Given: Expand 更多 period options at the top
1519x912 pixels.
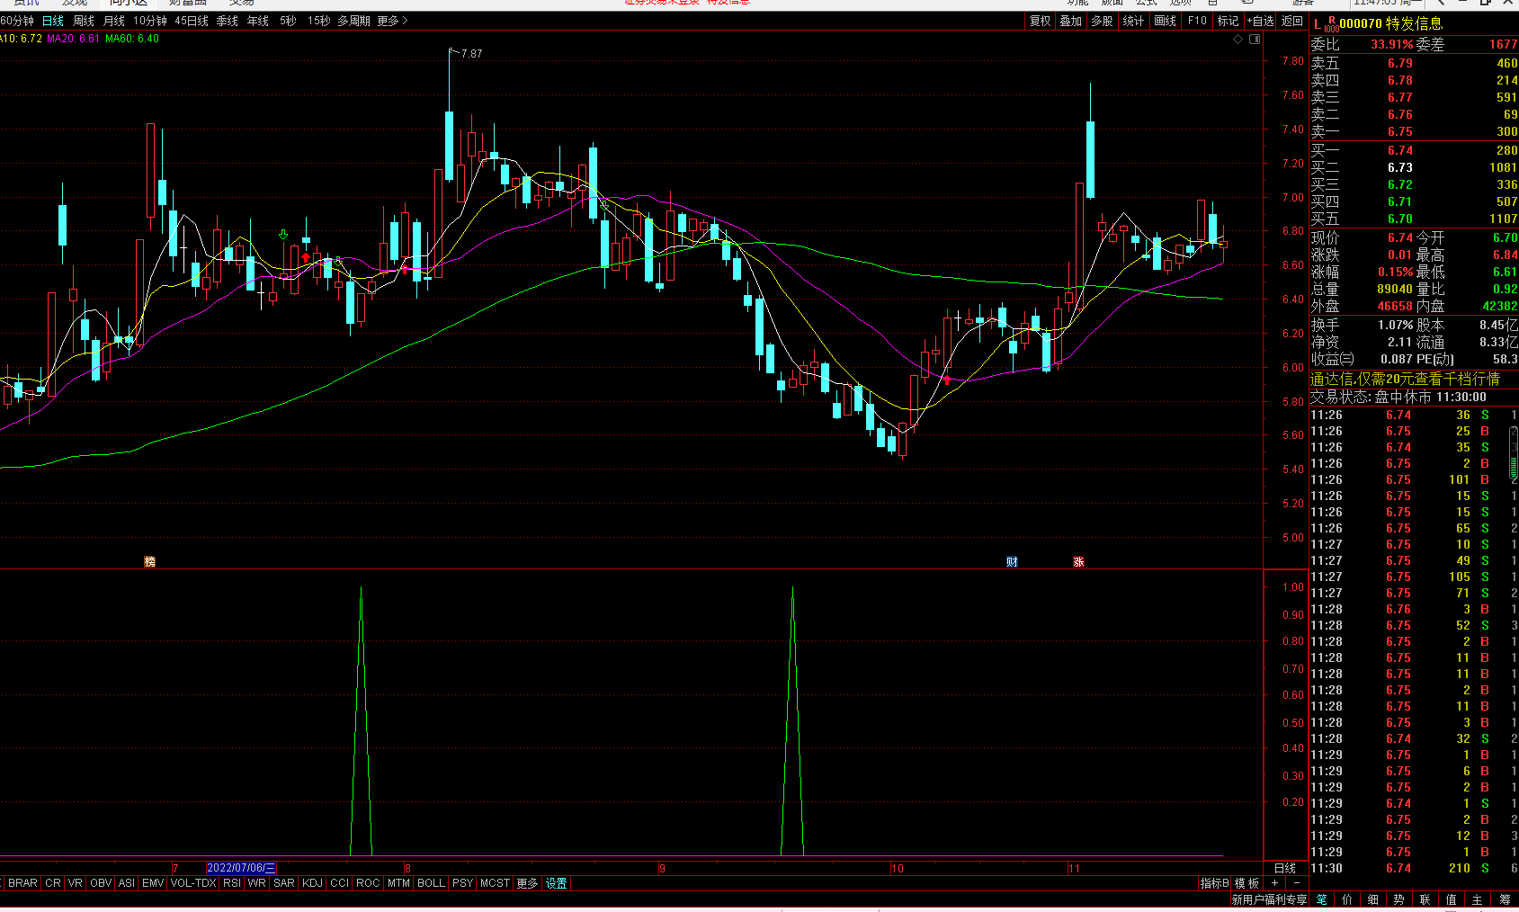Looking at the screenshot, I should (x=392, y=21).
